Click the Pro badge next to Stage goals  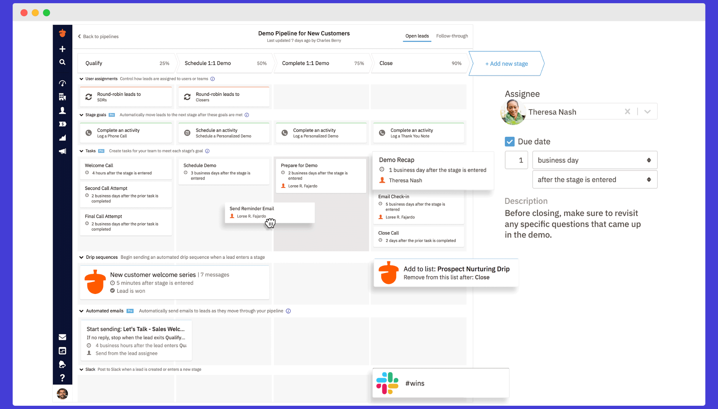click(112, 115)
